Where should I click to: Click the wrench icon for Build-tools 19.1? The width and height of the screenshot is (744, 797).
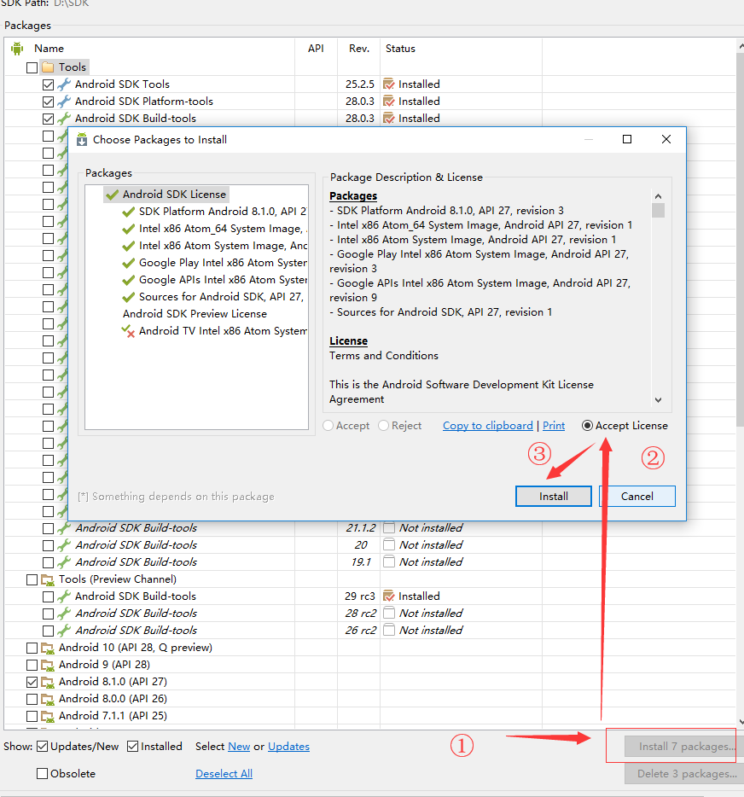coord(64,562)
